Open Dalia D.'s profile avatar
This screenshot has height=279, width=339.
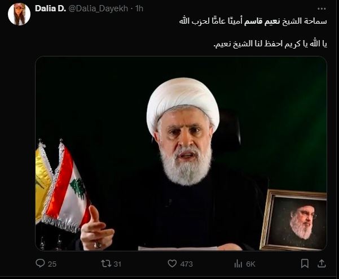click(19, 14)
